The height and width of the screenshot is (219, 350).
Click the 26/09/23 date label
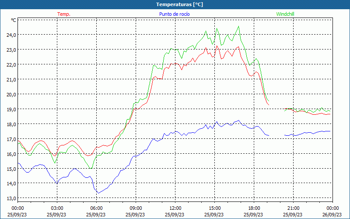pyautogui.click(x=332, y=215)
